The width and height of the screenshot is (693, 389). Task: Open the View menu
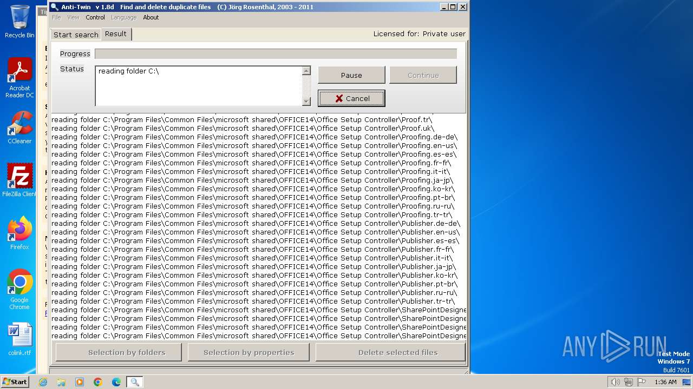tap(73, 17)
